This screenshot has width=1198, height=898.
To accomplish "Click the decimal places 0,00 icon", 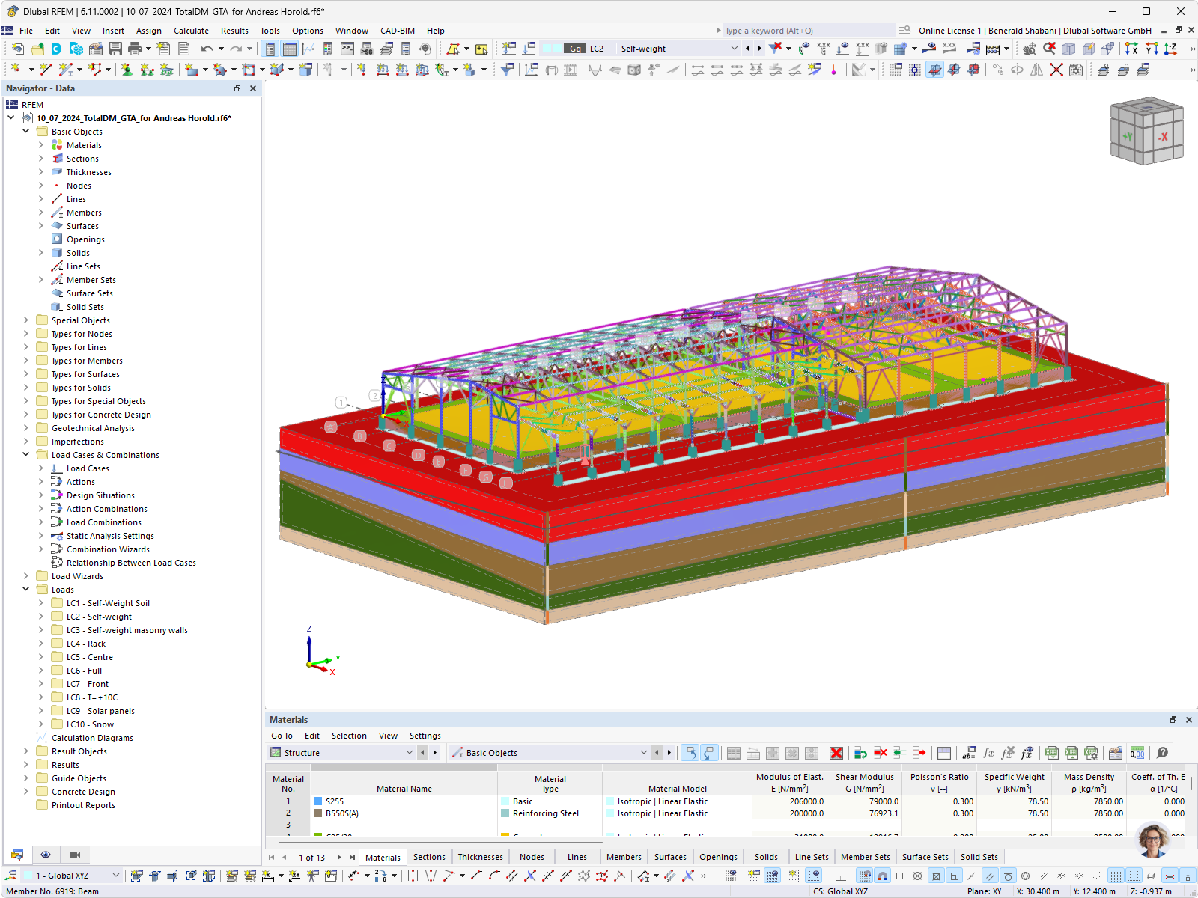I will [x=1137, y=753].
